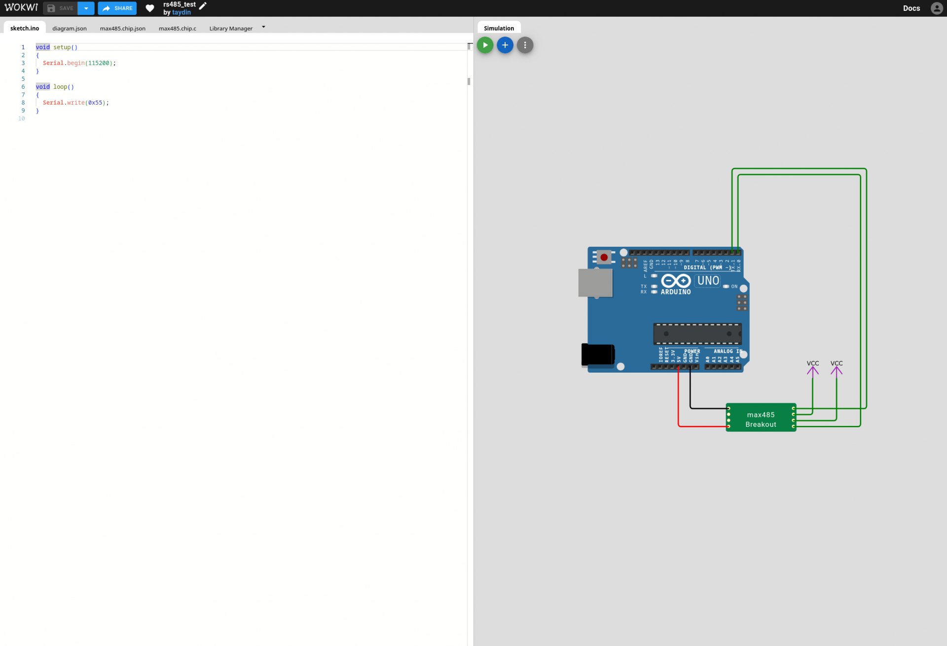Click the UNO label on board
The width and height of the screenshot is (947, 646).
click(x=708, y=281)
